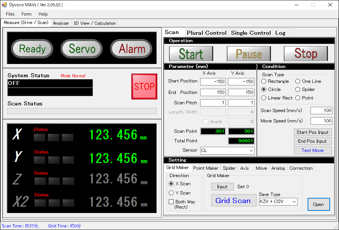Screen dimensions: 339x230
Task: Click the Test Move button
Action: click(312, 150)
